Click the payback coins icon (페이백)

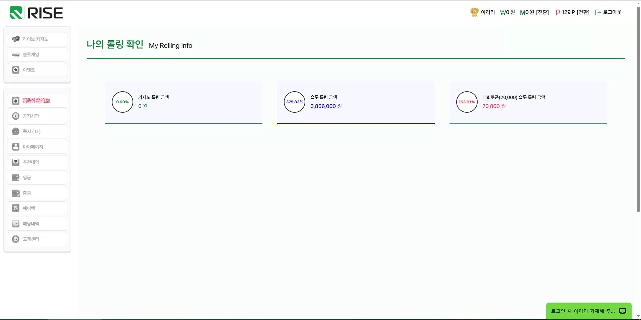(16, 208)
